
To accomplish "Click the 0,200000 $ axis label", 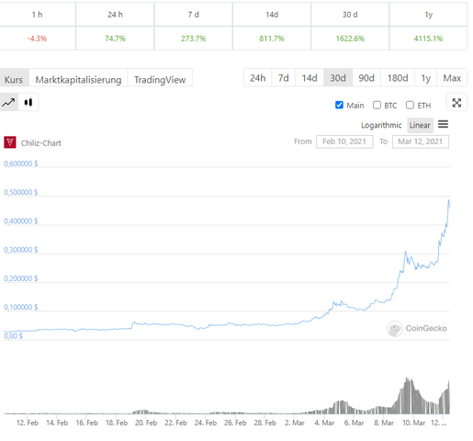I will [21, 278].
